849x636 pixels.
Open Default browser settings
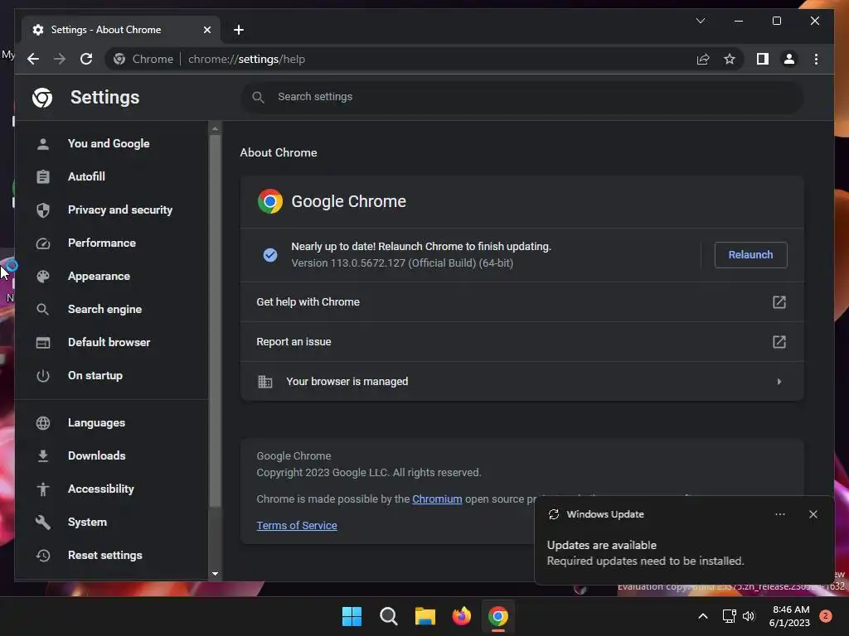tap(111, 342)
